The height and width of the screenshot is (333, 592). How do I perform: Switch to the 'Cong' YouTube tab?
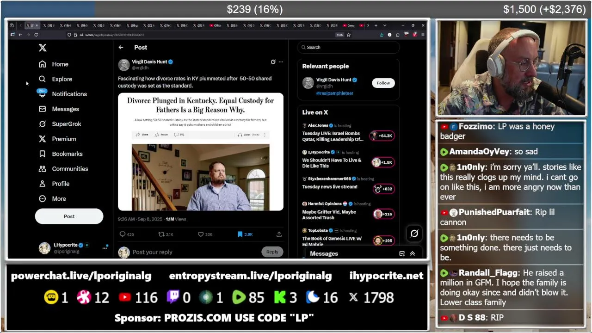point(349,25)
